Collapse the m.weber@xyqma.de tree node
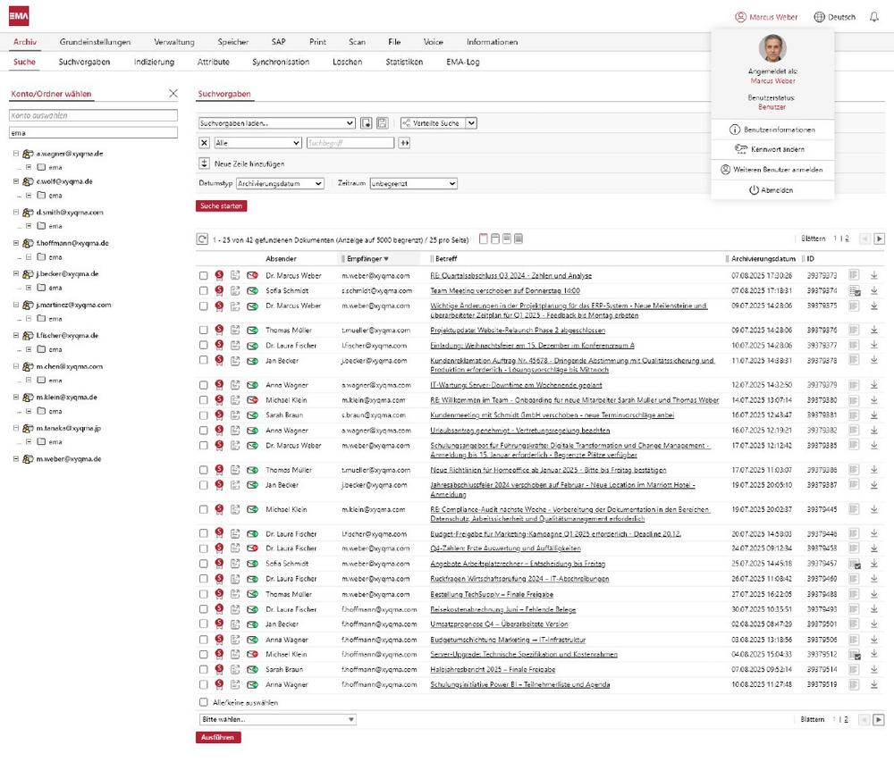 [16, 459]
